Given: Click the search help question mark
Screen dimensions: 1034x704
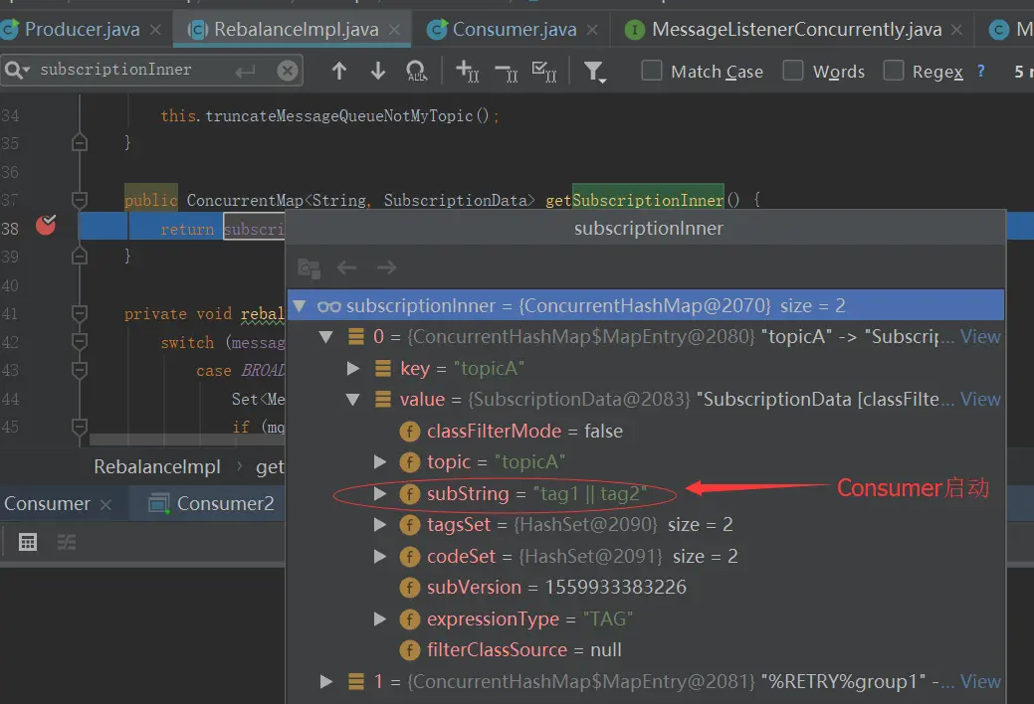Looking at the screenshot, I should [980, 71].
